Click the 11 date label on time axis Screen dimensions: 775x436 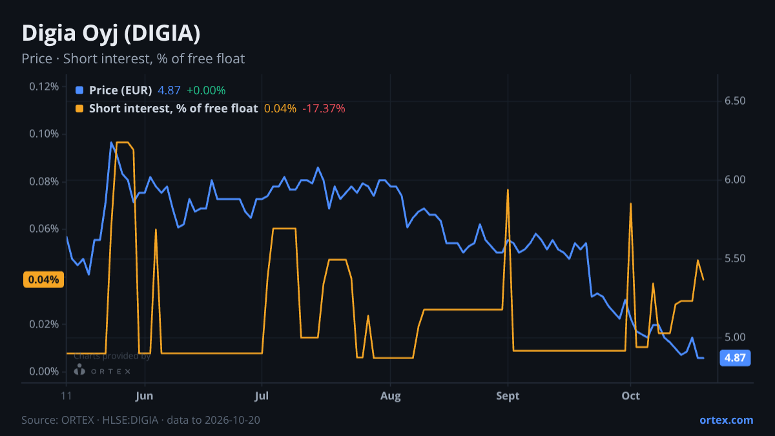67,395
